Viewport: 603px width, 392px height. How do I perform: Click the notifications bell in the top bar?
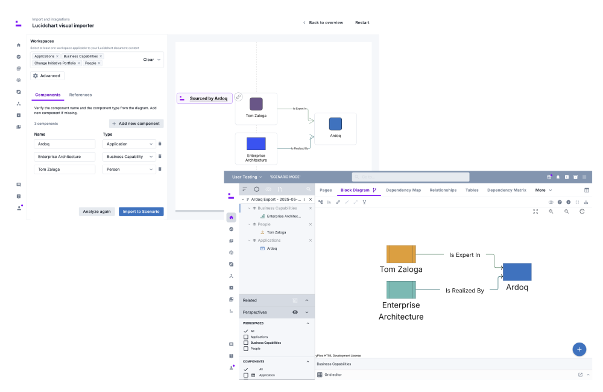pyautogui.click(x=558, y=177)
